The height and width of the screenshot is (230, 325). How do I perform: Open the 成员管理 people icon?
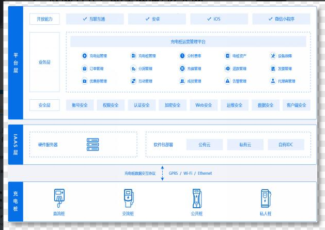(182, 81)
